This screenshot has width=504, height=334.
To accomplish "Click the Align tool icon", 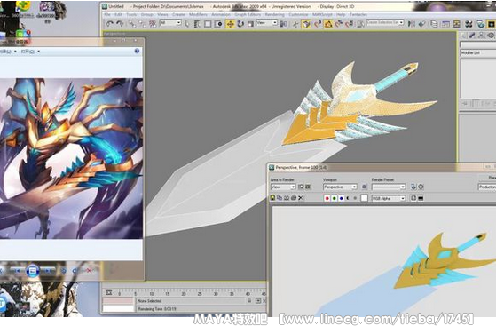I will pos(421,24).
